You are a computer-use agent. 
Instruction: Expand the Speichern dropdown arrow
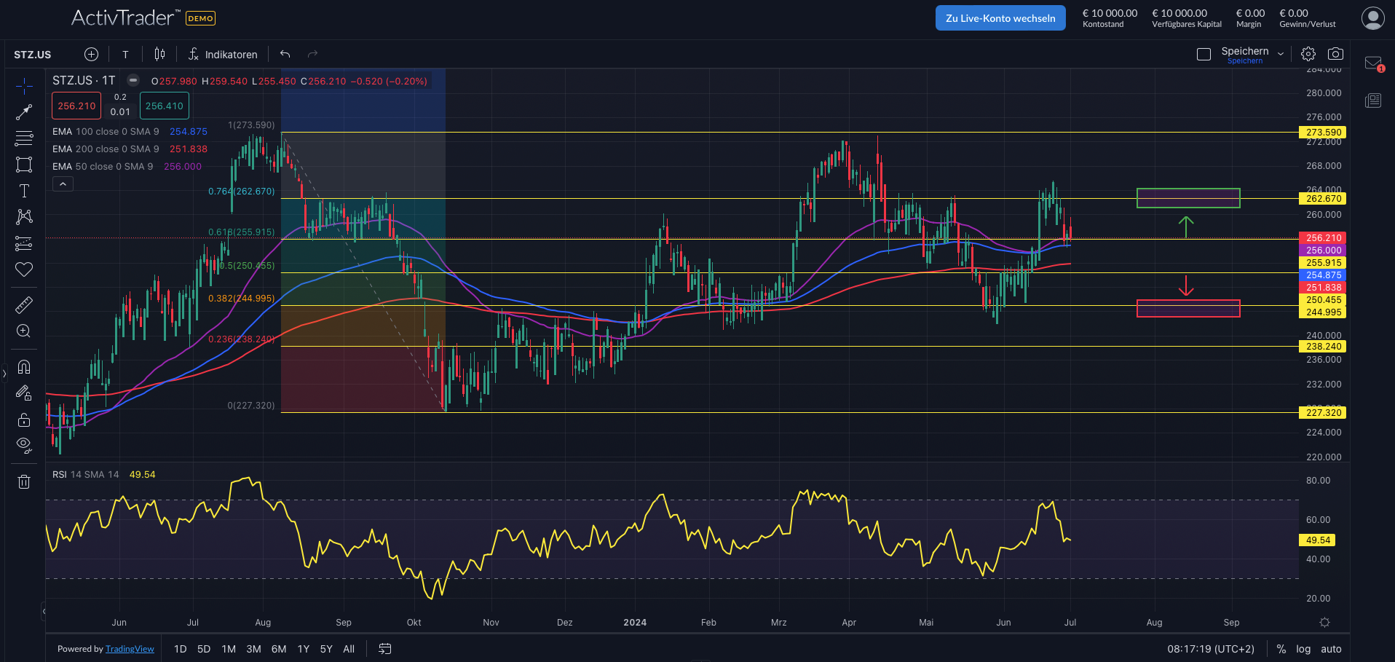click(x=1281, y=54)
